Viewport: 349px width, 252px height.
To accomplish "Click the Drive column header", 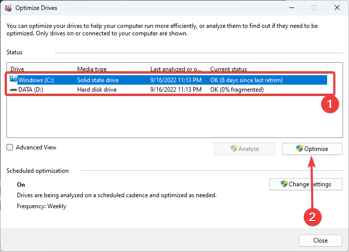I will click(40, 69).
